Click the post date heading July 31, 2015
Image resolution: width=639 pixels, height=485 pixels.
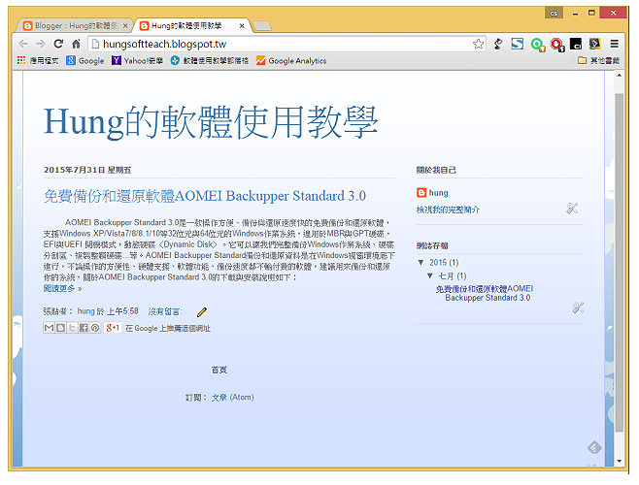click(87, 170)
